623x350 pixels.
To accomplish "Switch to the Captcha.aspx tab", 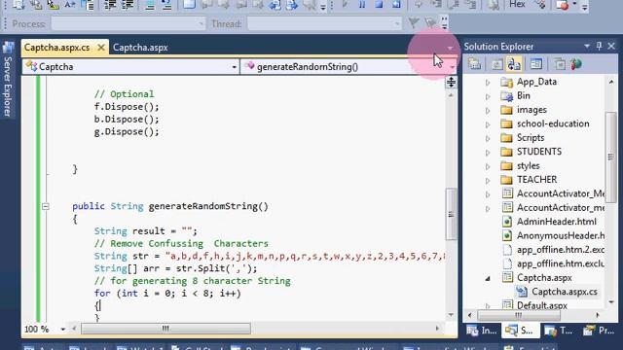I will tap(140, 48).
